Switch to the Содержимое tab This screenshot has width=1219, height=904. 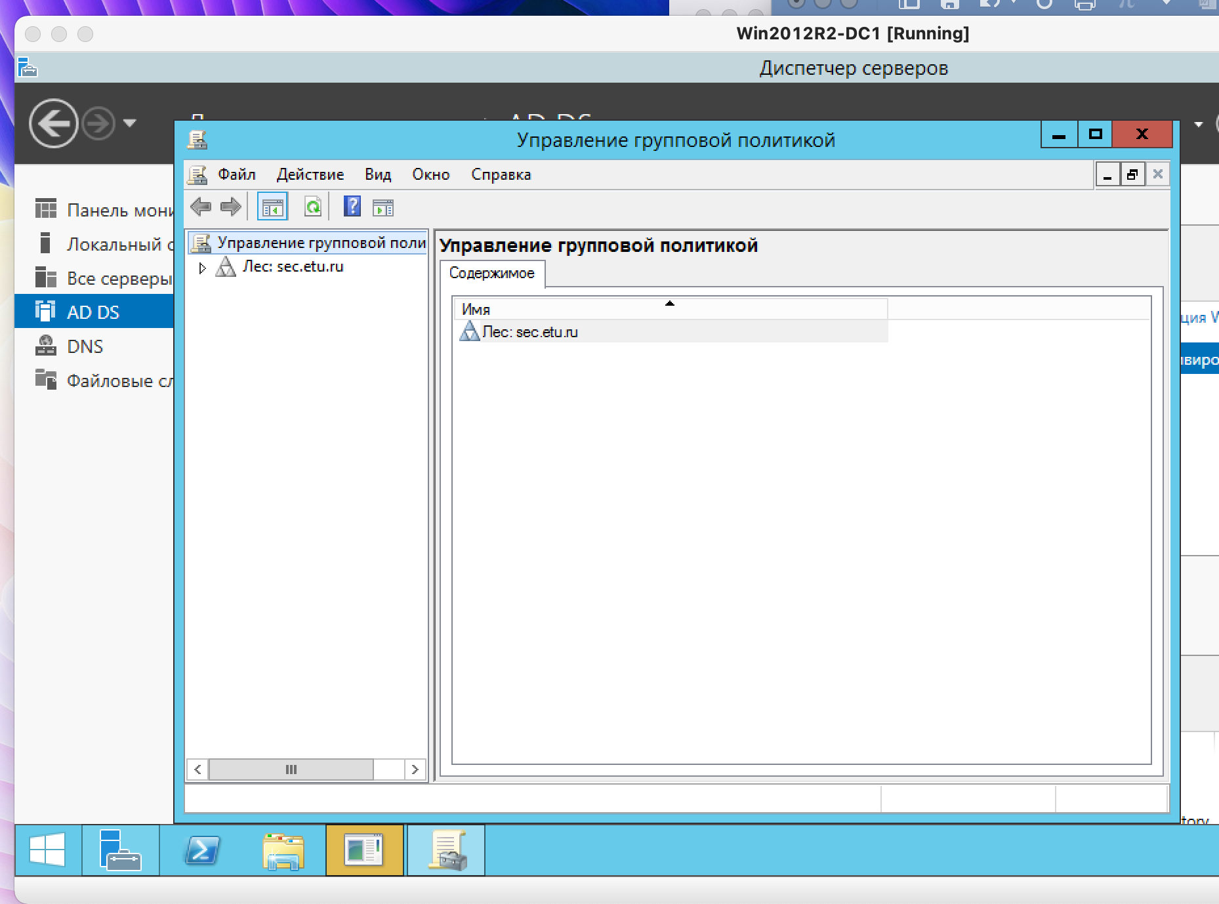pyautogui.click(x=492, y=274)
